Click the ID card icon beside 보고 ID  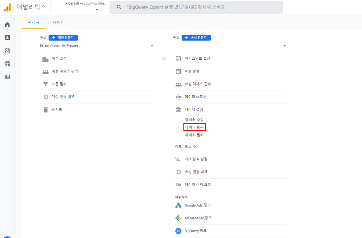point(178,147)
